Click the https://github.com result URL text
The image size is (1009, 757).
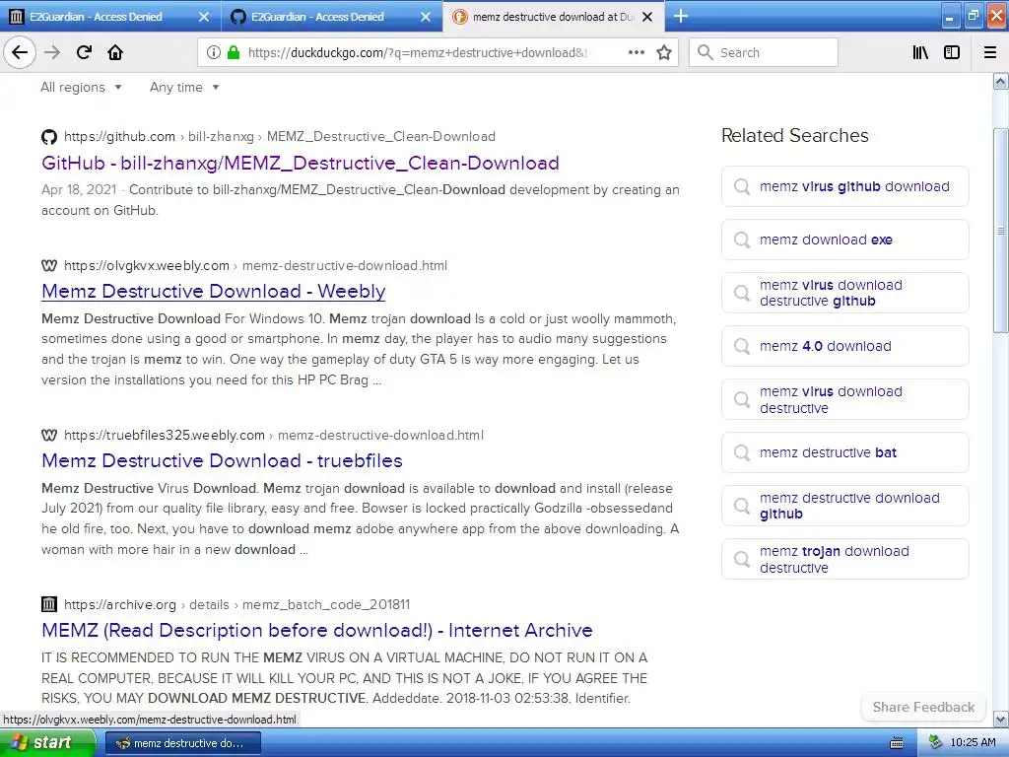tap(119, 136)
